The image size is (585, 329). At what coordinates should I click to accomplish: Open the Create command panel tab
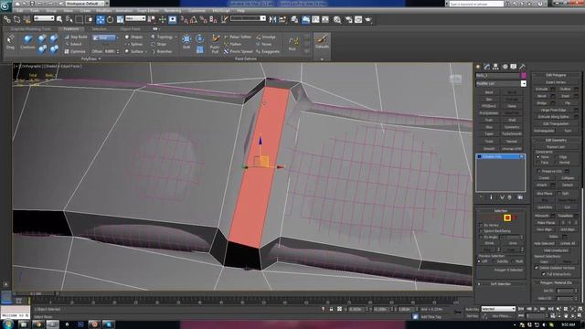click(478, 67)
